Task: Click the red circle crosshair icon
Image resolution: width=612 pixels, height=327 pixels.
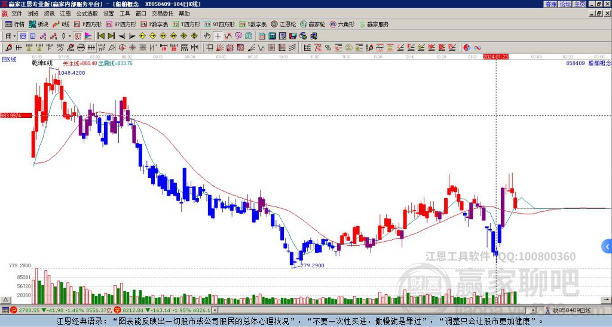Action: (x=122, y=48)
